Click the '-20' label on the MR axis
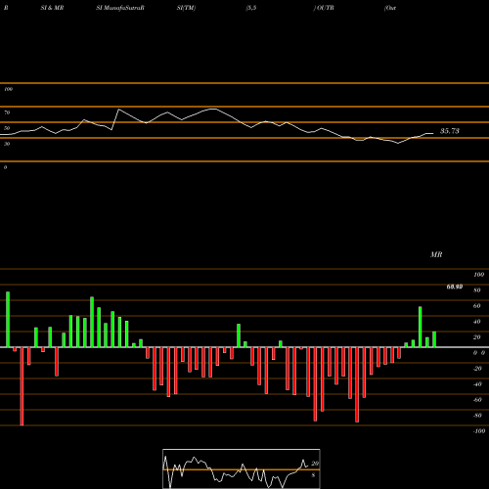The height and width of the screenshot is (489, 489). (x=477, y=369)
